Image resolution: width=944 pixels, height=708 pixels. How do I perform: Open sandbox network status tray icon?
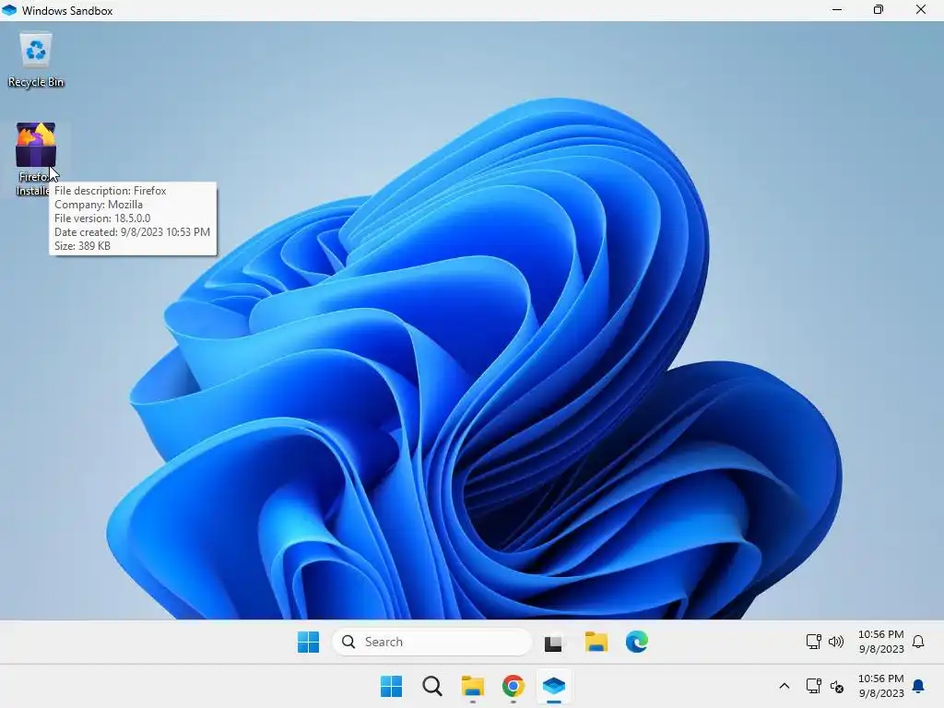click(813, 642)
